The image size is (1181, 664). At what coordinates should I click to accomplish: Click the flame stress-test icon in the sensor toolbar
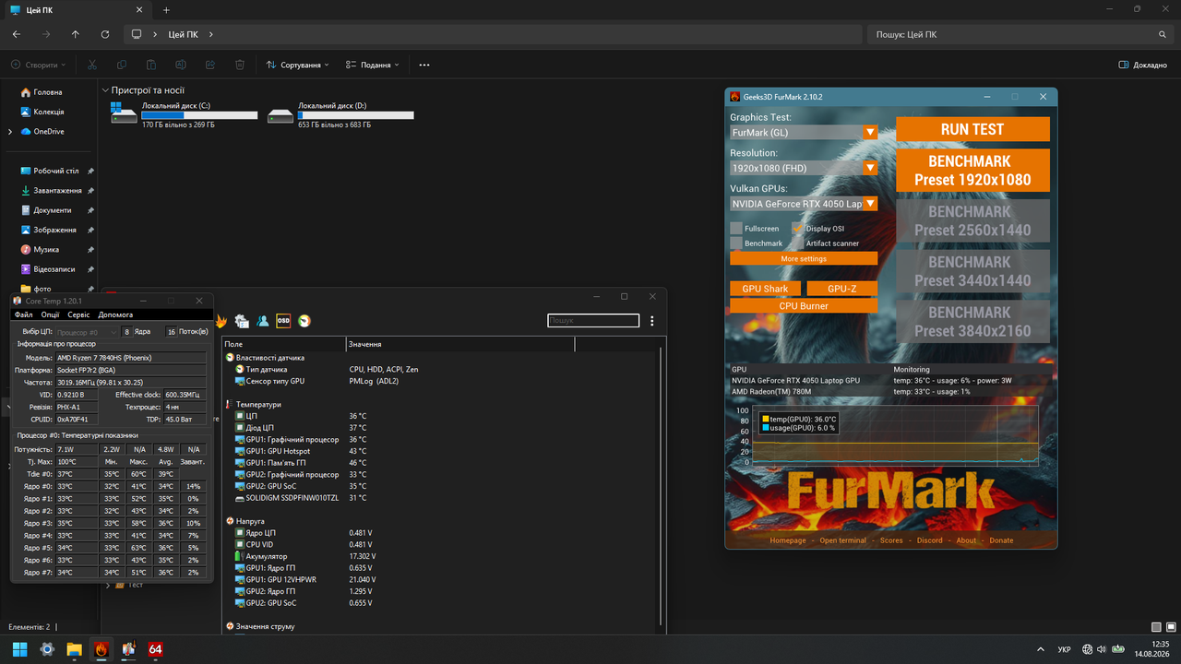[x=221, y=321]
